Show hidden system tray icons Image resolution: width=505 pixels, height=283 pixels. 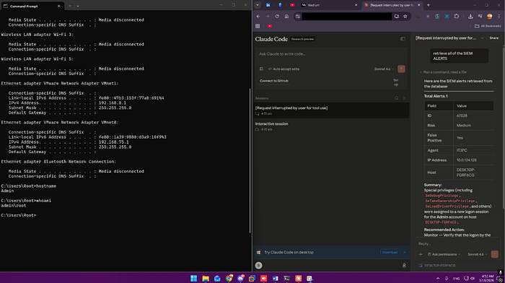(x=438, y=278)
